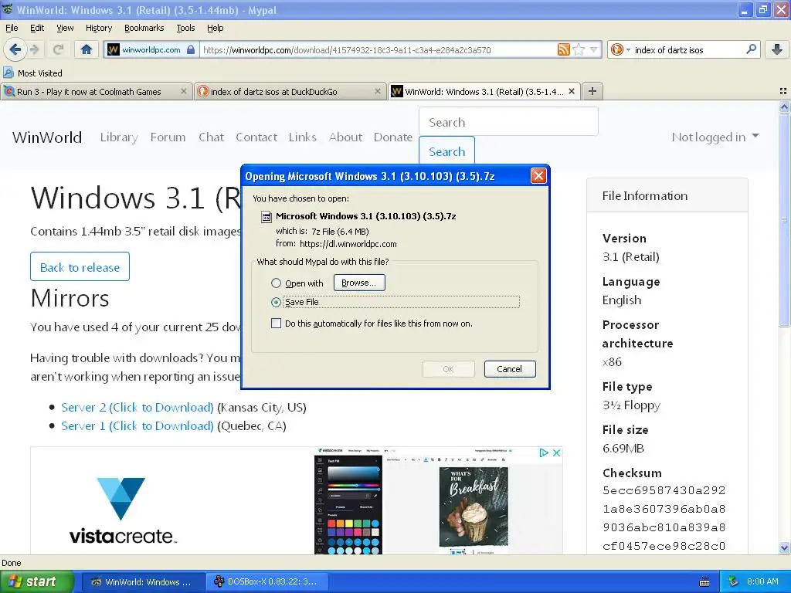This screenshot has width=791, height=593.
Task: Click the page scrollbar down arrow
Action: pos(784,547)
